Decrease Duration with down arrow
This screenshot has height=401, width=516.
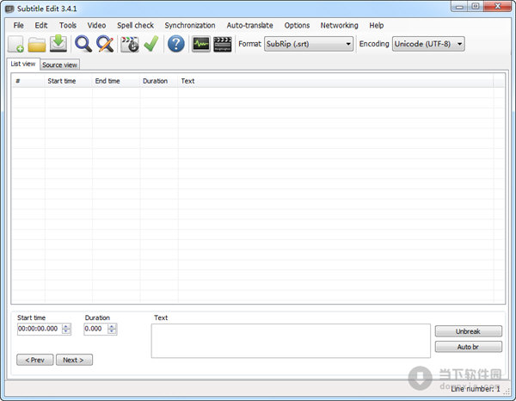pos(112,331)
